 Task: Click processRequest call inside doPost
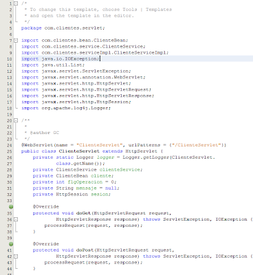(93, 263)
